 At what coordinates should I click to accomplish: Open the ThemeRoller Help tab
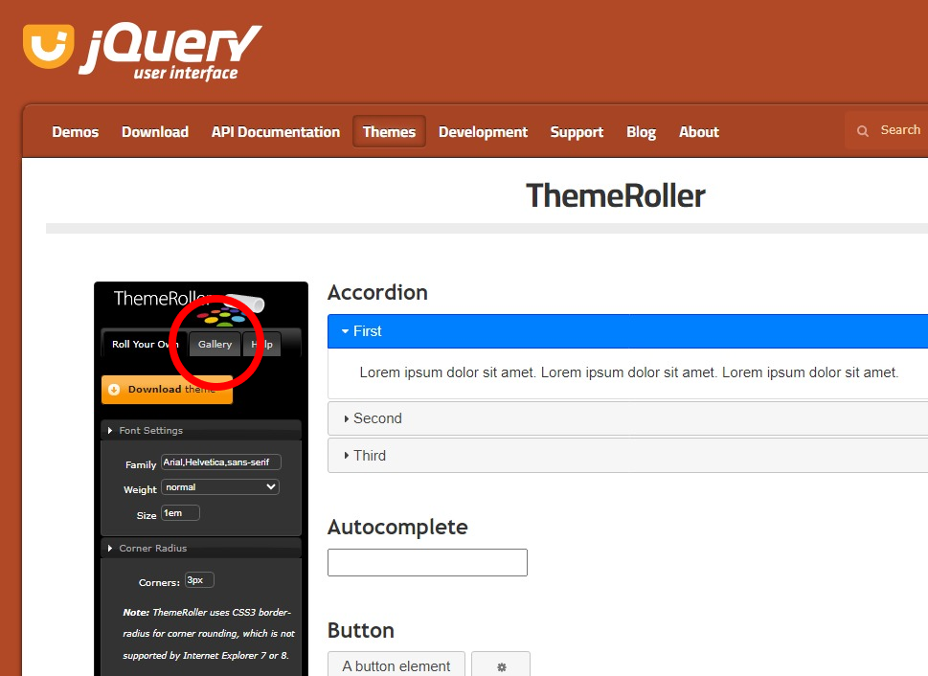coord(262,345)
